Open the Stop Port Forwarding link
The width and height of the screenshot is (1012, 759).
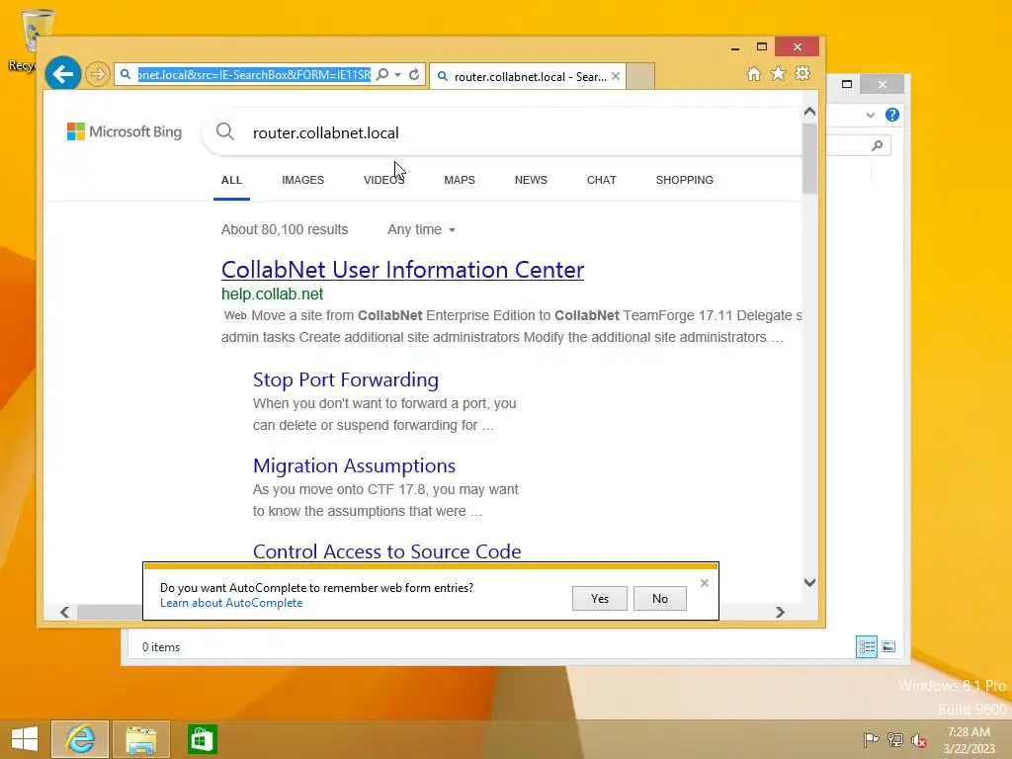click(346, 379)
